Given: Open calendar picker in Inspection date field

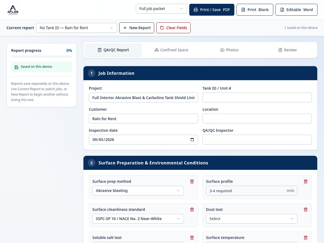Looking at the screenshot, I should coord(192,140).
